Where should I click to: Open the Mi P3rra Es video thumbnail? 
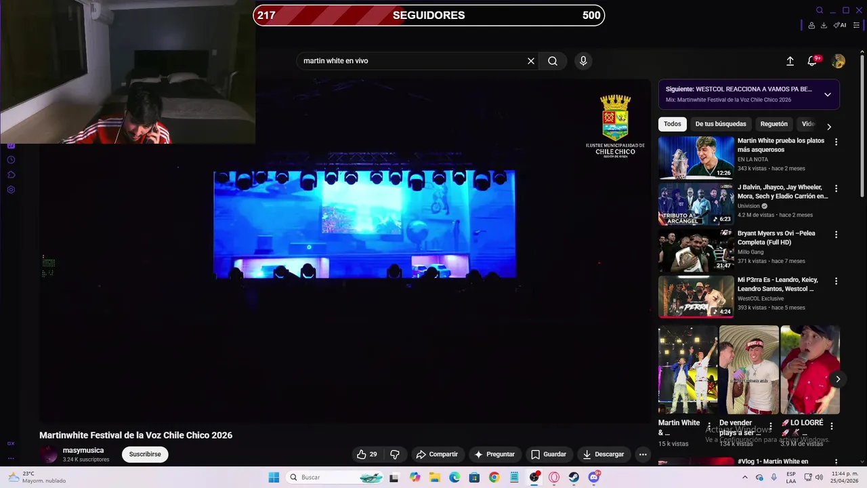(x=696, y=296)
